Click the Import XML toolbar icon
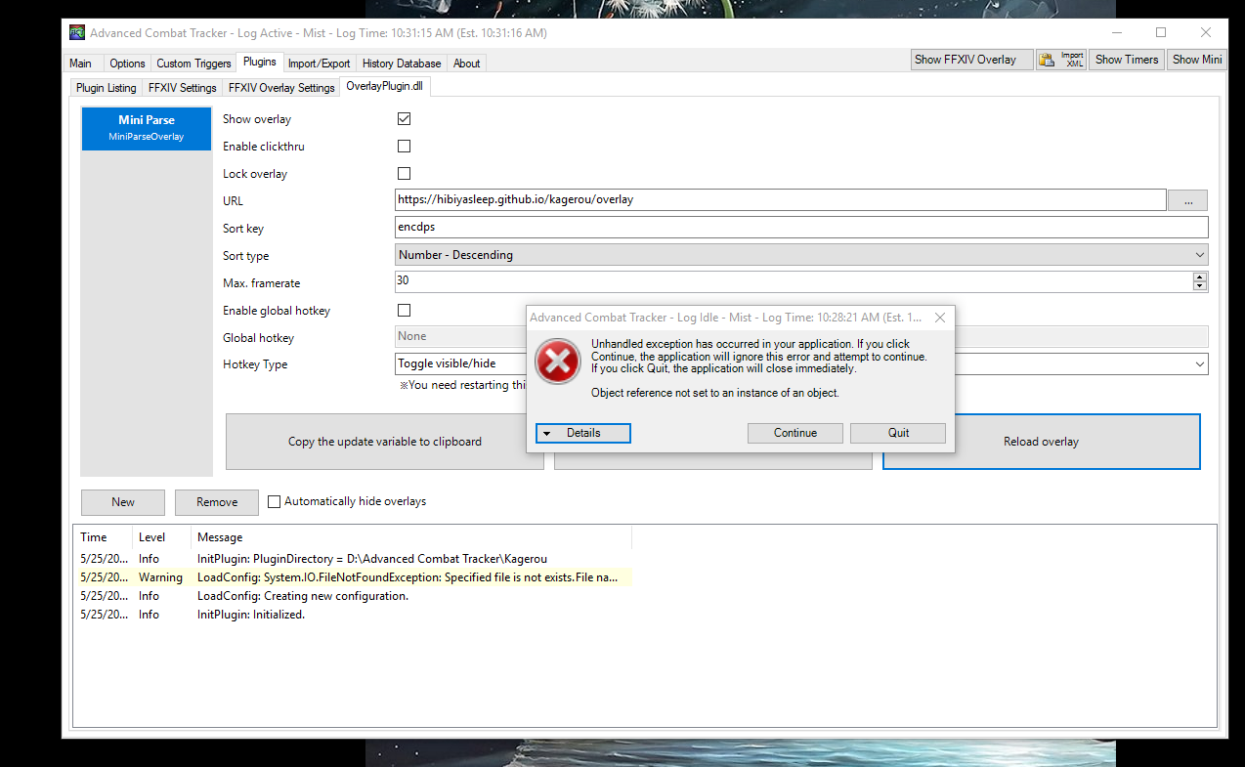 click(x=1060, y=59)
